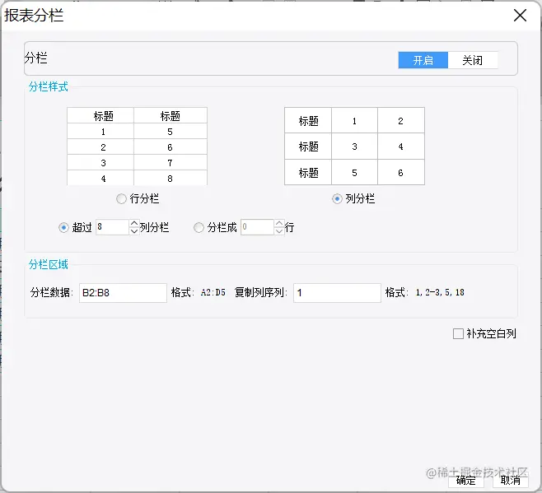
Task: Decrease the 分栏成 row count spinner
Action: (279, 231)
